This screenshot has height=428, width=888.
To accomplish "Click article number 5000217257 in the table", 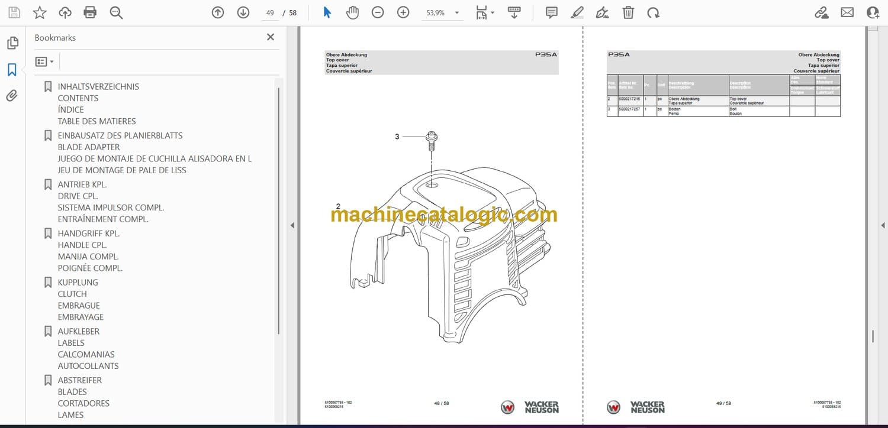I will 630,109.
